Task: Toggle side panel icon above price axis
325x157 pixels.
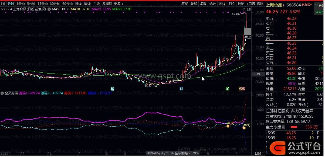Action: tap(249, 9)
